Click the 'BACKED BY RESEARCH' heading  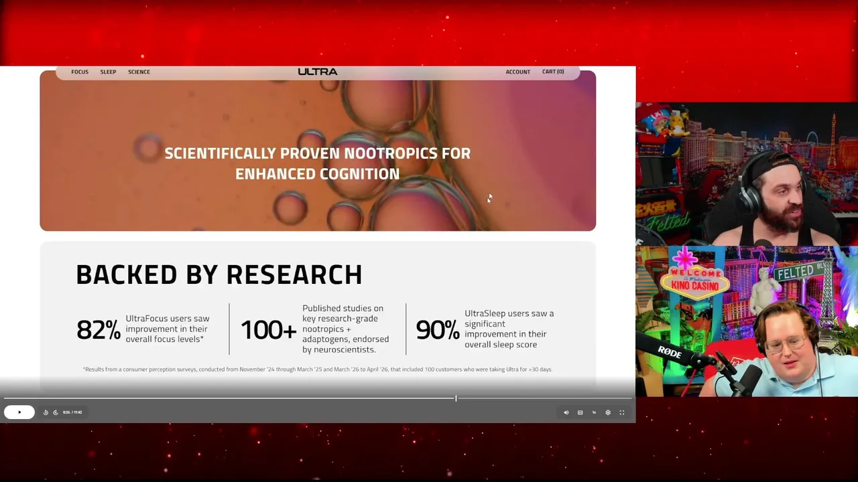219,274
